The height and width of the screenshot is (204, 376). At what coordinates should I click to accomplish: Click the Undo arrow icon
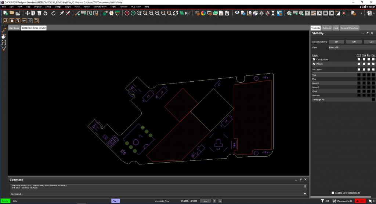pyautogui.click(x=46, y=13)
